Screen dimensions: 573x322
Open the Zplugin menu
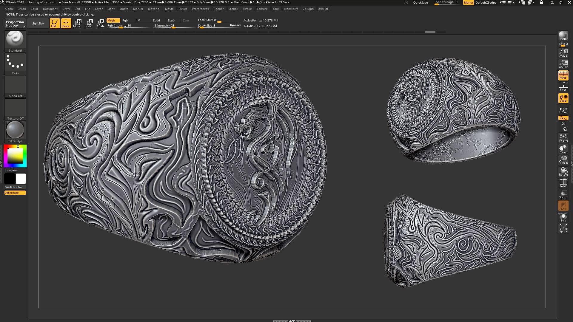[308, 9]
